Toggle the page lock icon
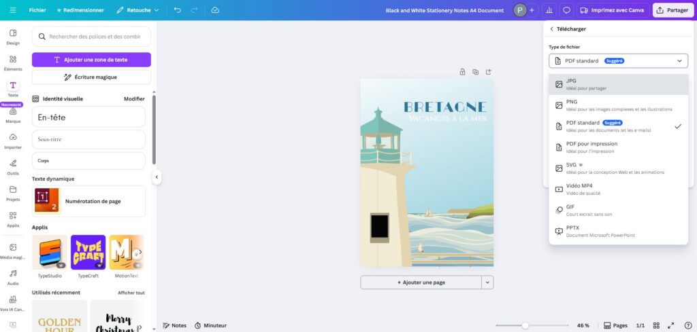This screenshot has width=697, height=332. point(462,72)
